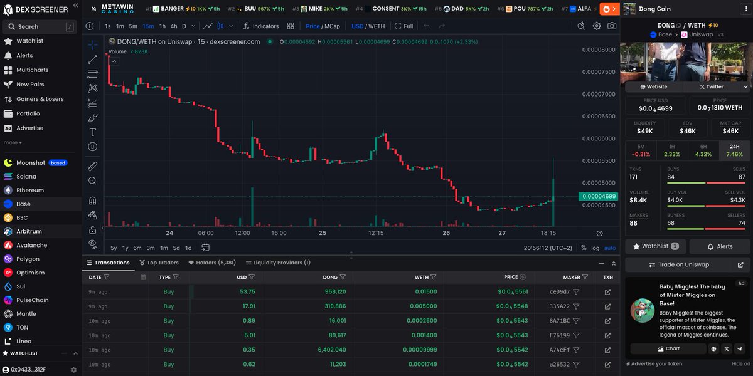Viewport: 753px width, 376px height.
Task: Expand the more sidebar options
Action: [13, 142]
